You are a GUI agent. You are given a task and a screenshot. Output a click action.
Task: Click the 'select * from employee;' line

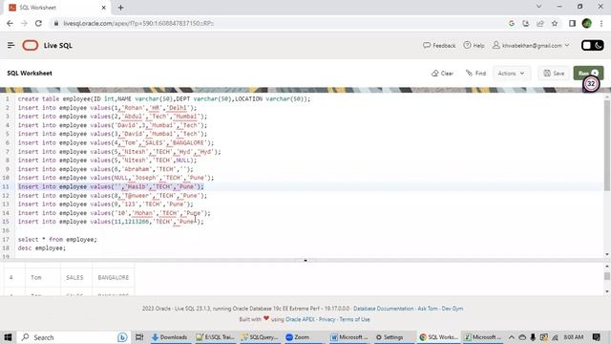click(x=57, y=239)
